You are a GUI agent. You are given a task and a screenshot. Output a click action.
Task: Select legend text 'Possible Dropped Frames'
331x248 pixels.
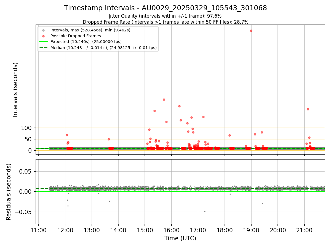[x=76, y=36]
